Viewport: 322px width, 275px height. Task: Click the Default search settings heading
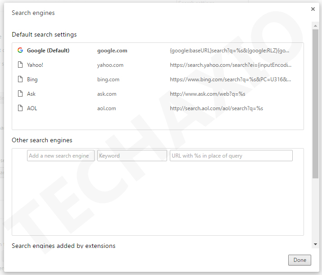click(44, 34)
